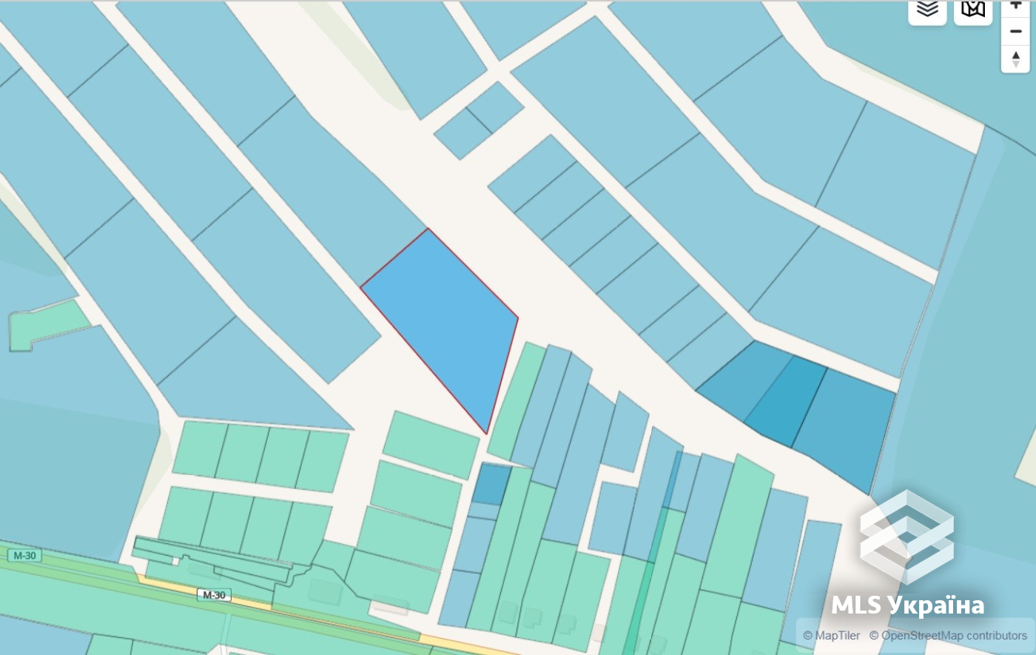Open the MapTiler attribution link

832,636
